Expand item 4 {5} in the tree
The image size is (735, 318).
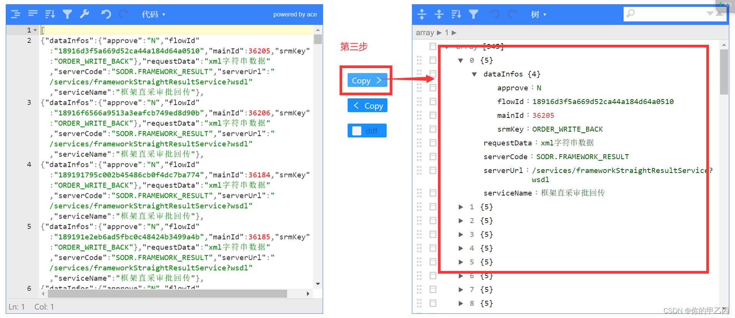(x=461, y=248)
